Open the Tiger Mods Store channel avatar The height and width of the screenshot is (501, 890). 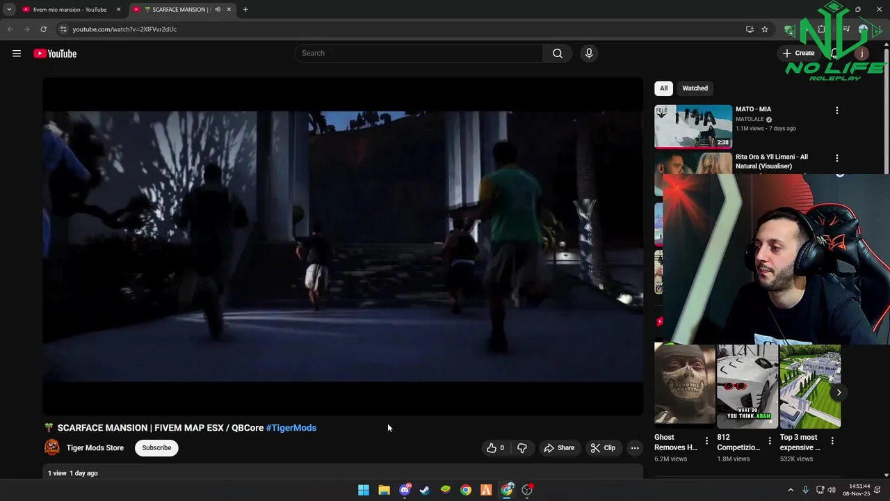click(x=52, y=447)
